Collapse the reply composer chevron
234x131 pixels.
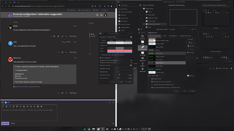(x=113, y=103)
